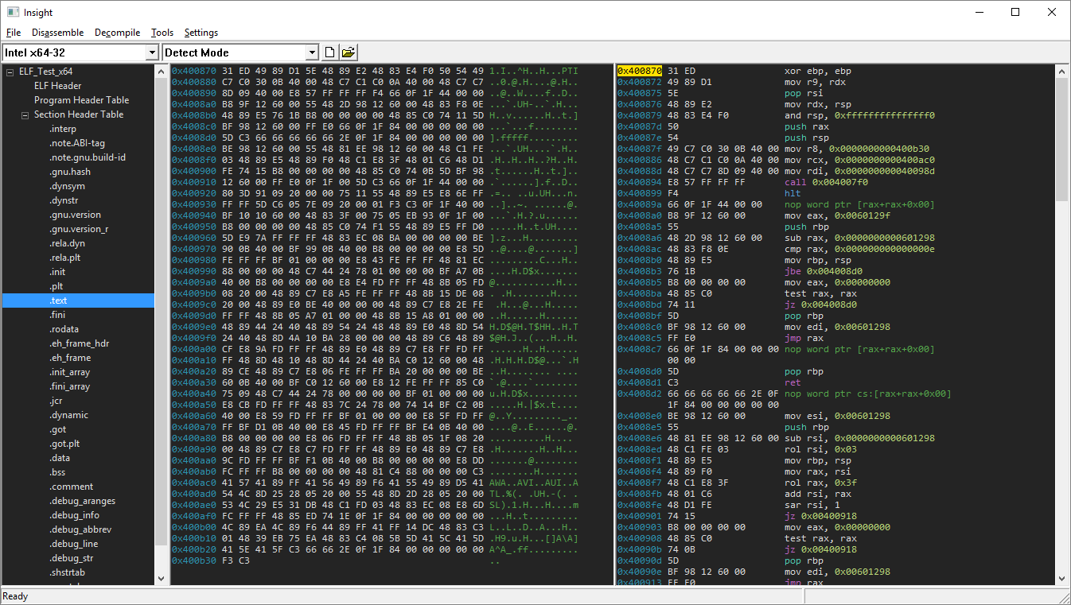Click the xor ebp, ebp instruction
Image resolution: width=1071 pixels, height=605 pixels.
(818, 71)
